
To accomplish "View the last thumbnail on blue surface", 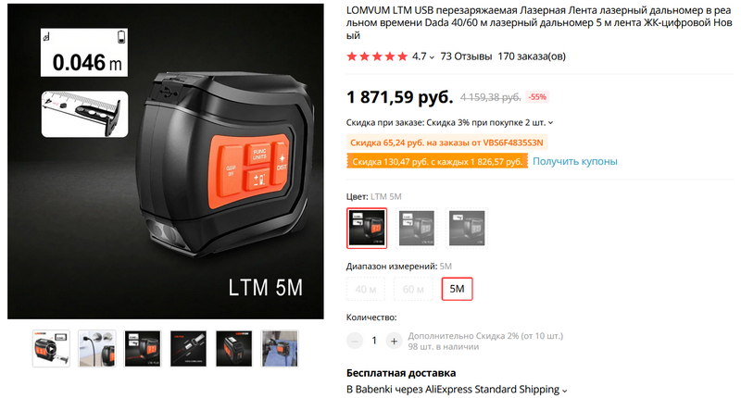I will pyautogui.click(x=280, y=349).
